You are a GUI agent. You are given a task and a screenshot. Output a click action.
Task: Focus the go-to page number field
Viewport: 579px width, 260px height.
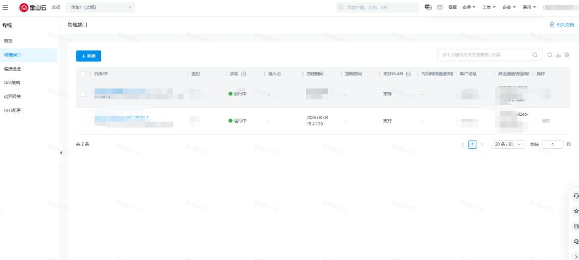pos(553,144)
